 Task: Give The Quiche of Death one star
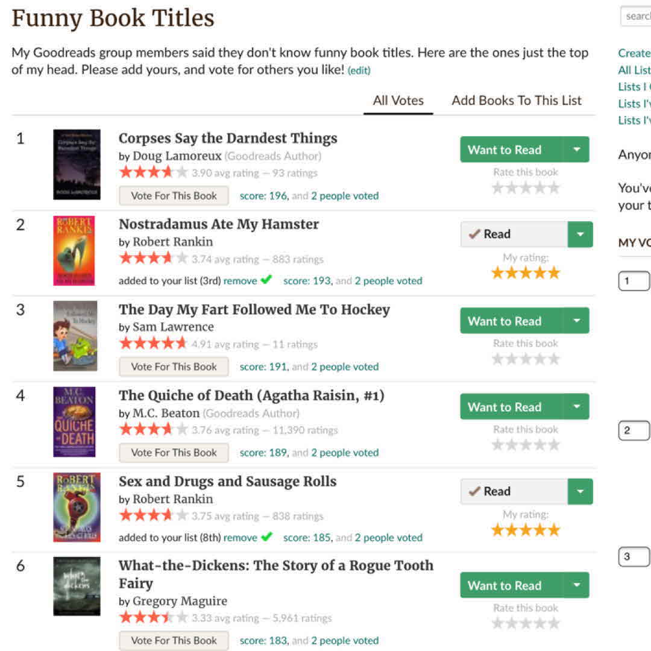pyautogui.click(x=498, y=445)
